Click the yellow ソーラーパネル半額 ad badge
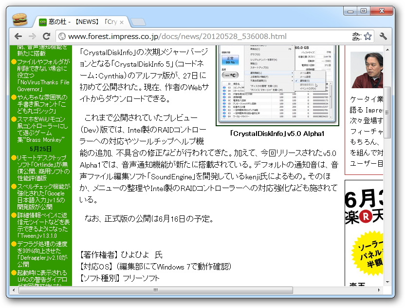This screenshot has width=405, height=308. [368, 254]
